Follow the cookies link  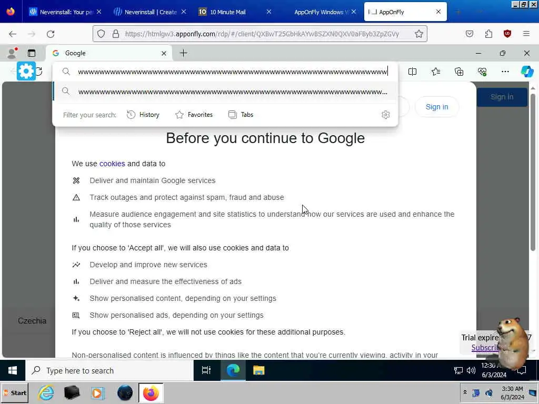point(112,164)
